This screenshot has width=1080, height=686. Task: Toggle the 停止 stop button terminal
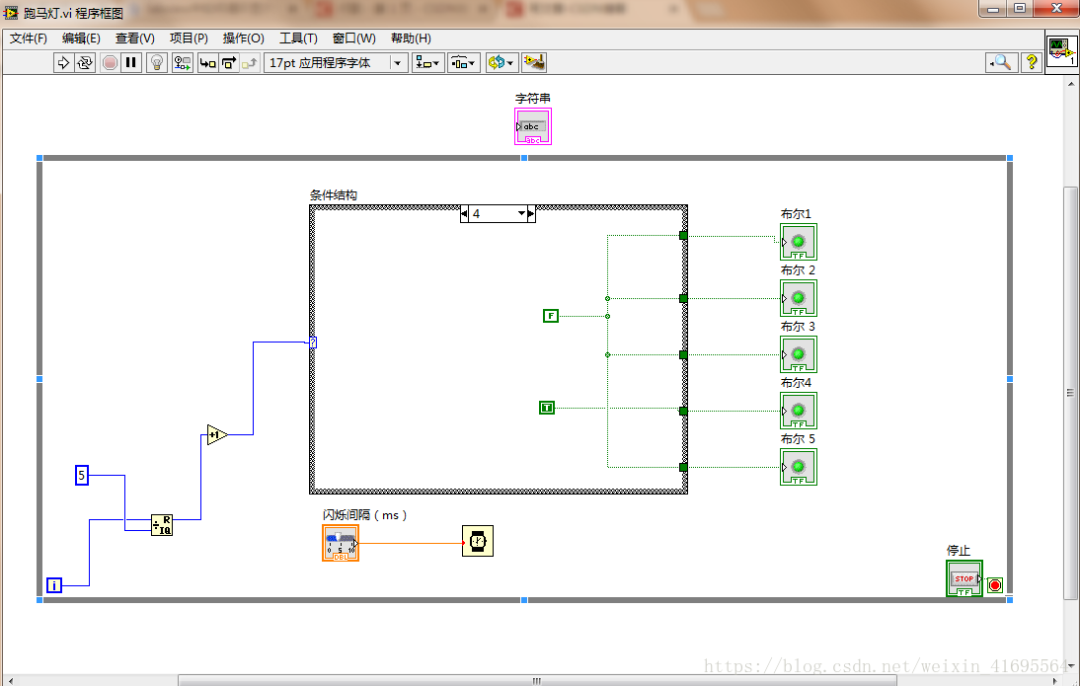tap(964, 578)
